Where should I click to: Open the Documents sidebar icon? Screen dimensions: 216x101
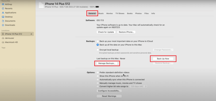point(3,21)
